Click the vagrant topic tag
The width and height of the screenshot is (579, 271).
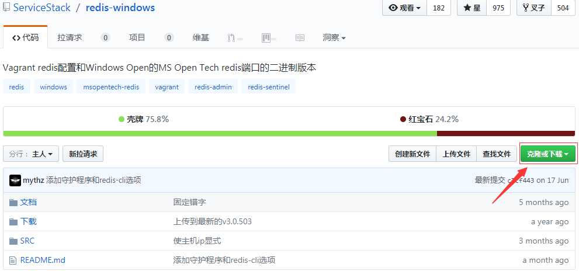point(167,87)
